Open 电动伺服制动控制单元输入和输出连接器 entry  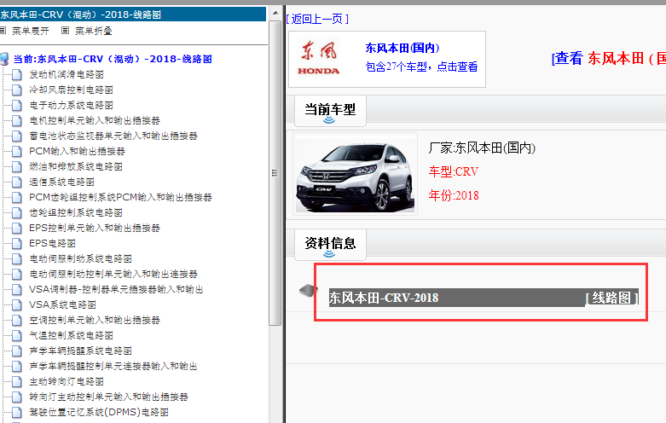coord(113,274)
